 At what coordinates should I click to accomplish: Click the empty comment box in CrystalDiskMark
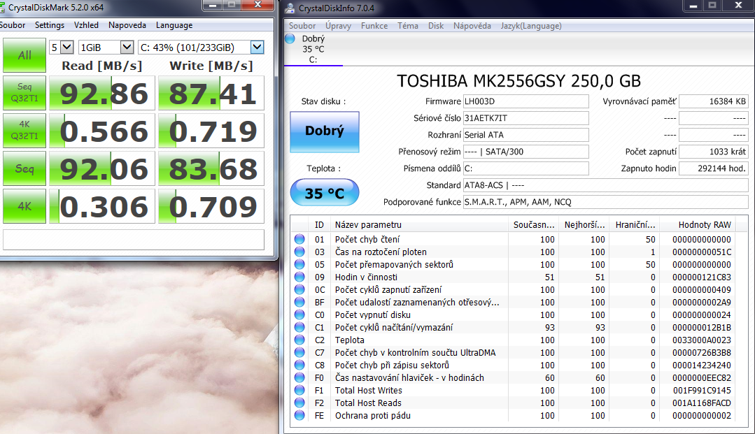pyautogui.click(x=134, y=239)
